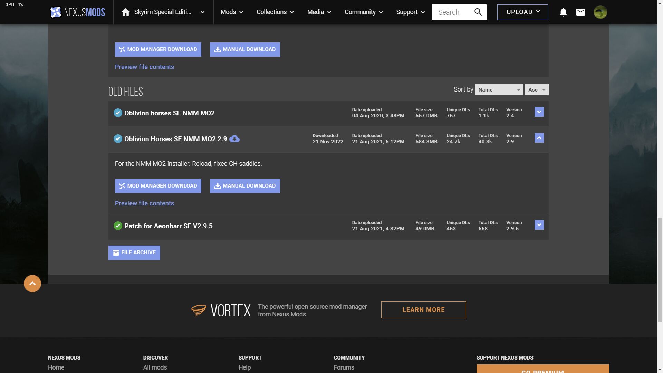
Task: Click status checkmark for Oblivion Horses 2.9
Action: point(118,139)
